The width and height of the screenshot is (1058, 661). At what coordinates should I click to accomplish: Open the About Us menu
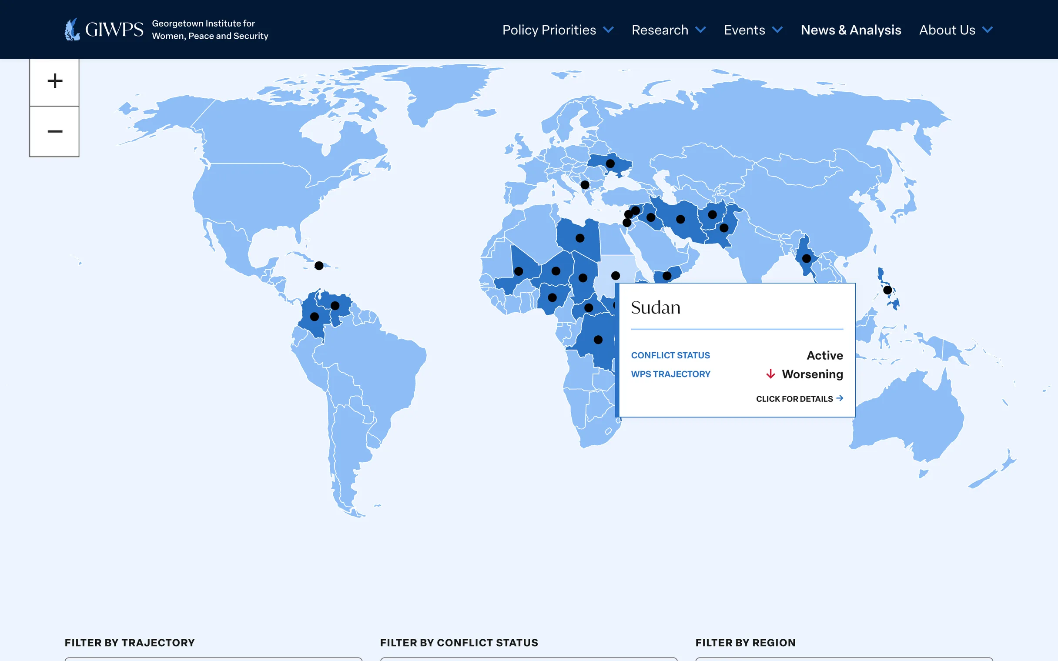(x=956, y=30)
